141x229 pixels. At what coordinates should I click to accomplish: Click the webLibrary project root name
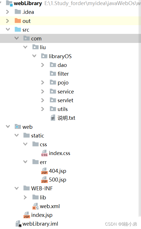pyautogui.click(x=28, y=3)
